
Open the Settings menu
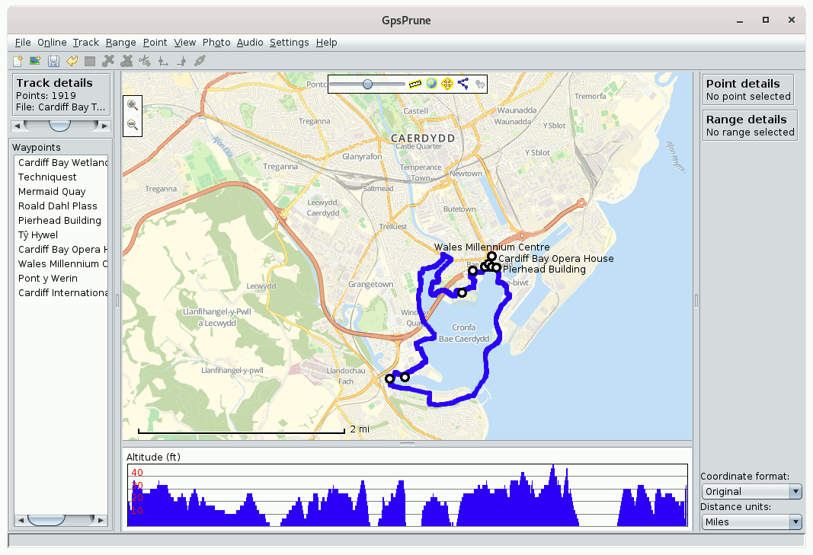[x=289, y=43]
